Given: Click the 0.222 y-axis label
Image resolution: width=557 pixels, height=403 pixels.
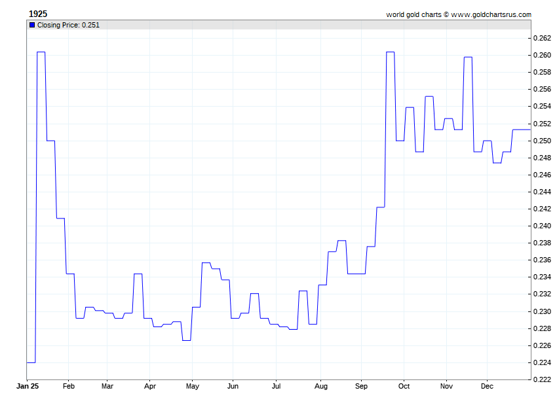Looking at the screenshot, I should [x=542, y=379].
